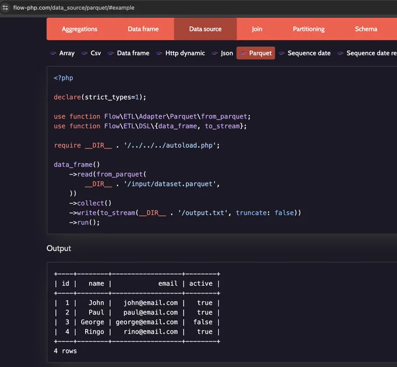Click the icon beside Http dynamic
This screenshot has width=397, height=367.
click(159, 53)
